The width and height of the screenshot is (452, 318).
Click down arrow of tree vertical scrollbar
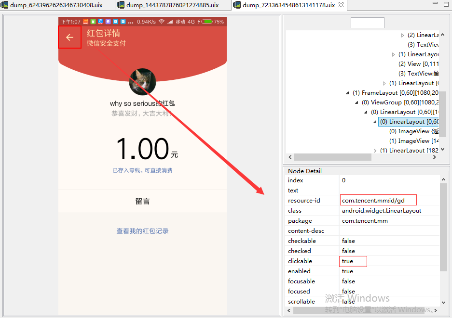click(x=443, y=149)
